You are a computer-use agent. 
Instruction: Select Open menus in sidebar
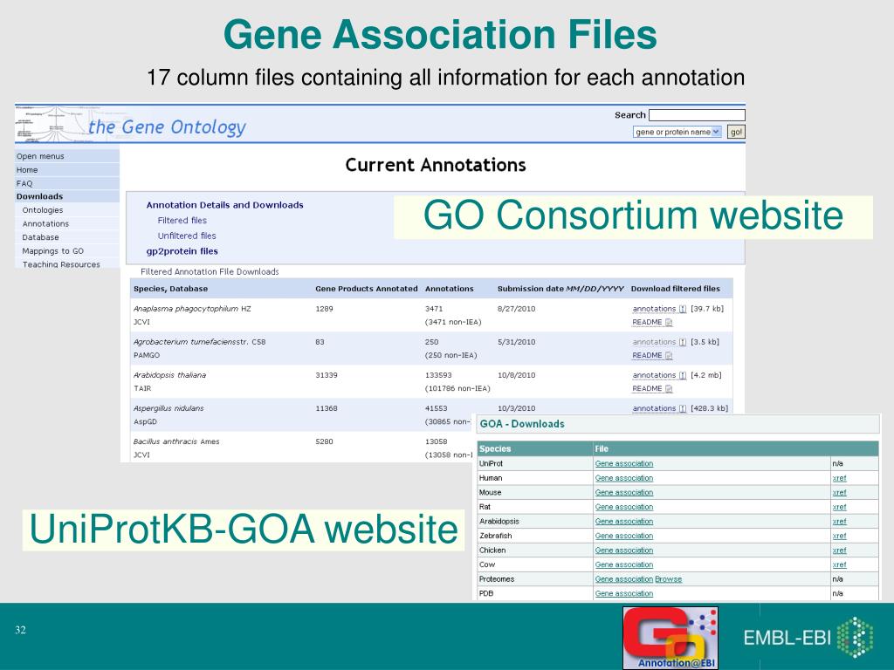click(x=67, y=156)
